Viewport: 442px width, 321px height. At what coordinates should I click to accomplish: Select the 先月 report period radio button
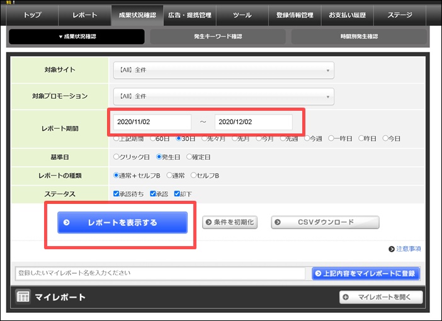[x=232, y=138]
